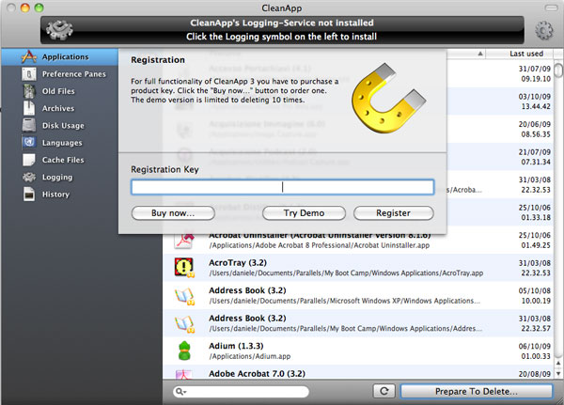The width and height of the screenshot is (564, 405).
Task: Click the Archives document icon
Action: coord(29,108)
